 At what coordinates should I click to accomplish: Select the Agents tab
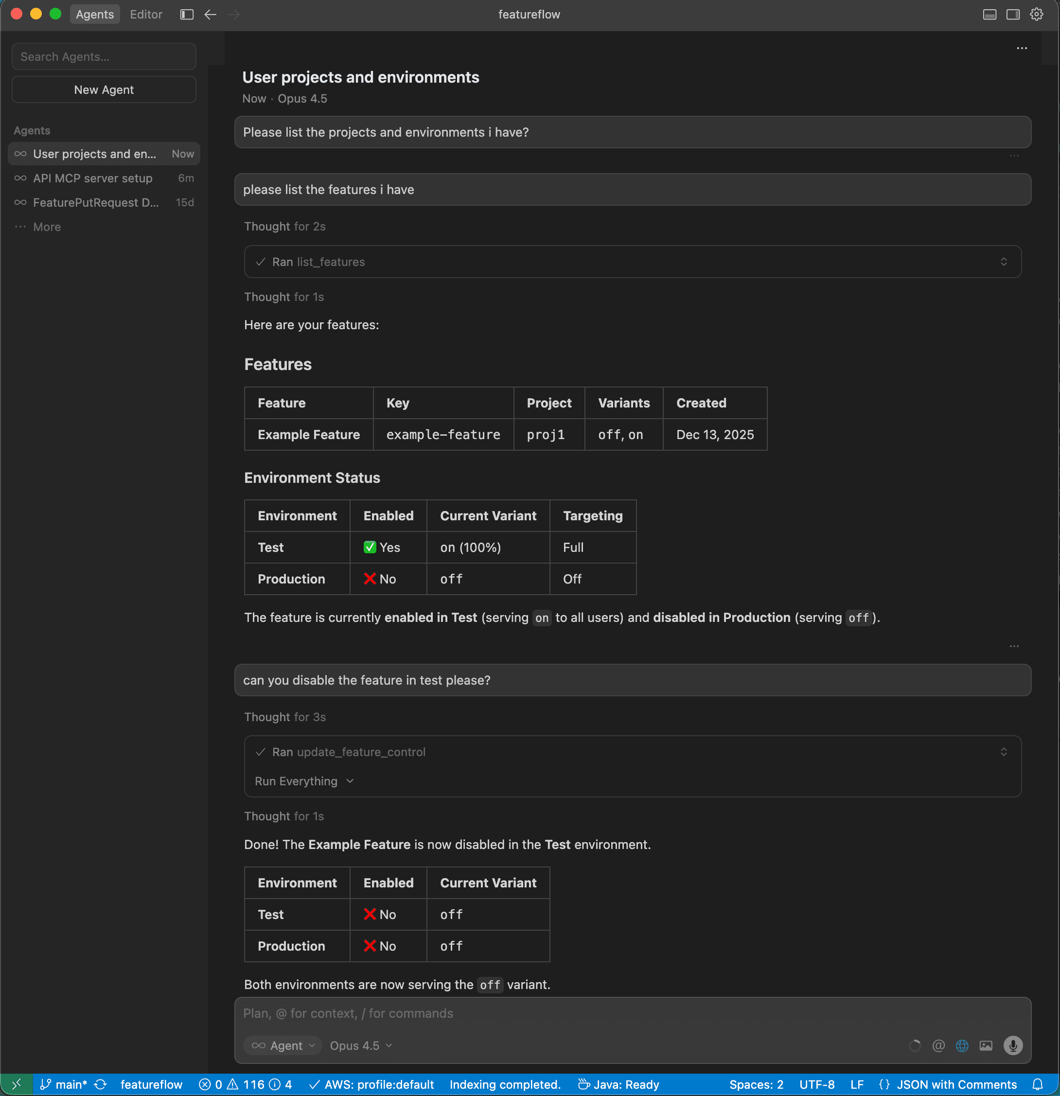pos(94,14)
